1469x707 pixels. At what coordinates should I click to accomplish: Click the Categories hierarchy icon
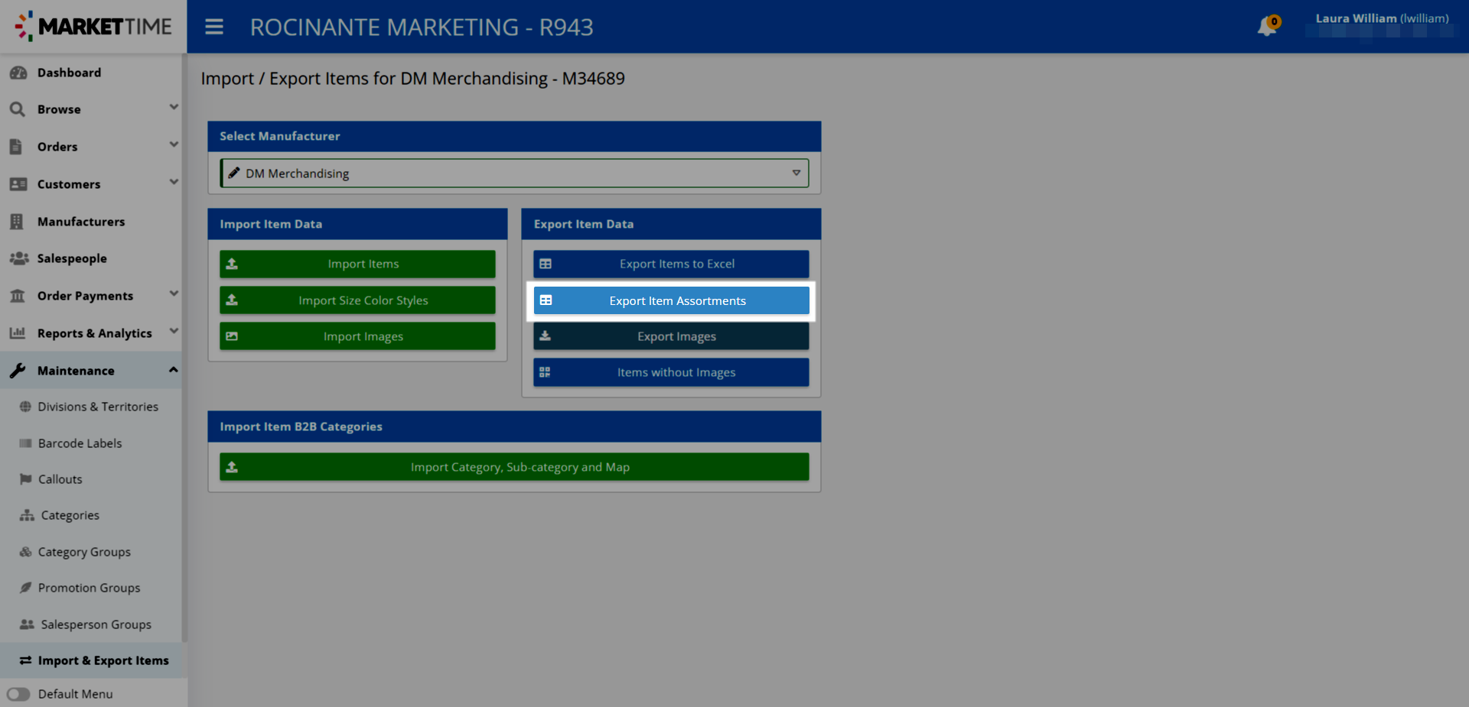[x=27, y=515]
